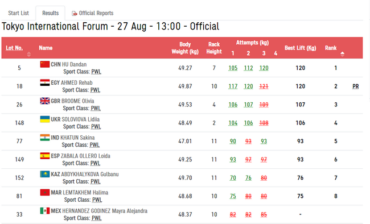Click the China flag icon
This screenshot has height=224, width=370.
[x=45, y=64]
